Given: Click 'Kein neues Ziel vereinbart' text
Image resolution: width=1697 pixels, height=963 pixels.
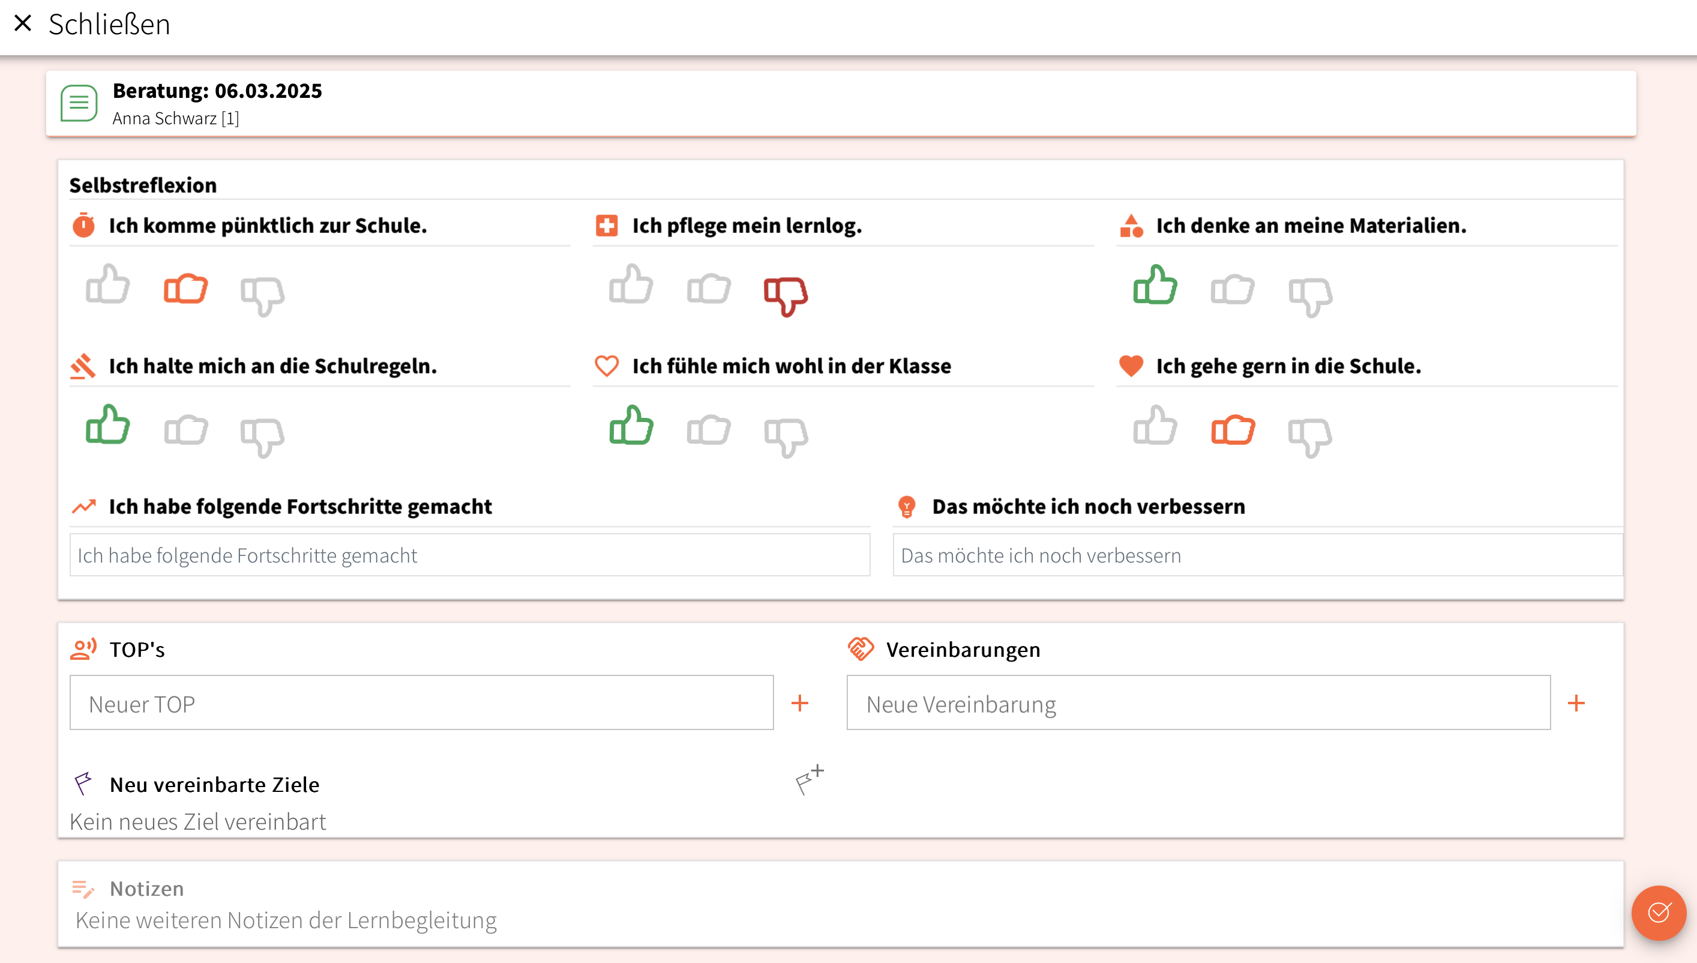Looking at the screenshot, I should click(x=199, y=822).
